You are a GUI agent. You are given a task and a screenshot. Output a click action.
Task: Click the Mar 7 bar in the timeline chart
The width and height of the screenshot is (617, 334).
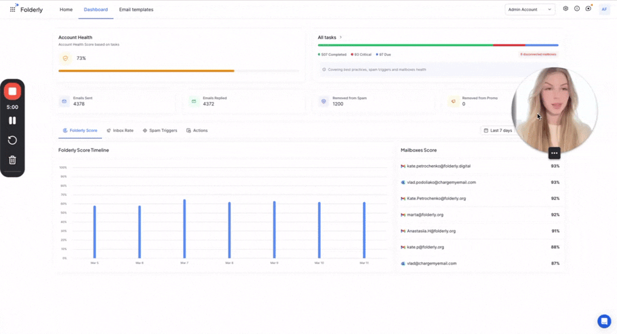(184, 229)
